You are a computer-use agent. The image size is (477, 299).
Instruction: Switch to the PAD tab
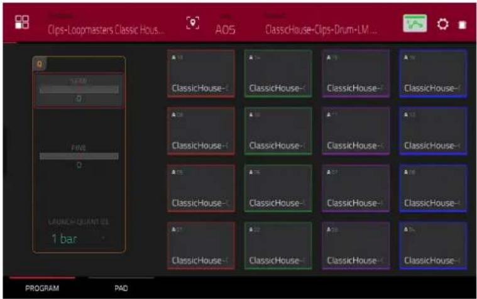pos(121,288)
